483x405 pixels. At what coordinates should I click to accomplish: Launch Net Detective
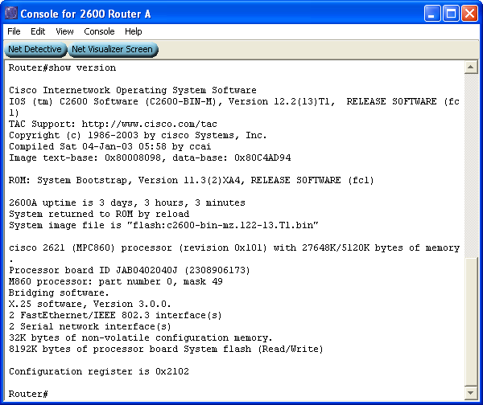(x=35, y=49)
